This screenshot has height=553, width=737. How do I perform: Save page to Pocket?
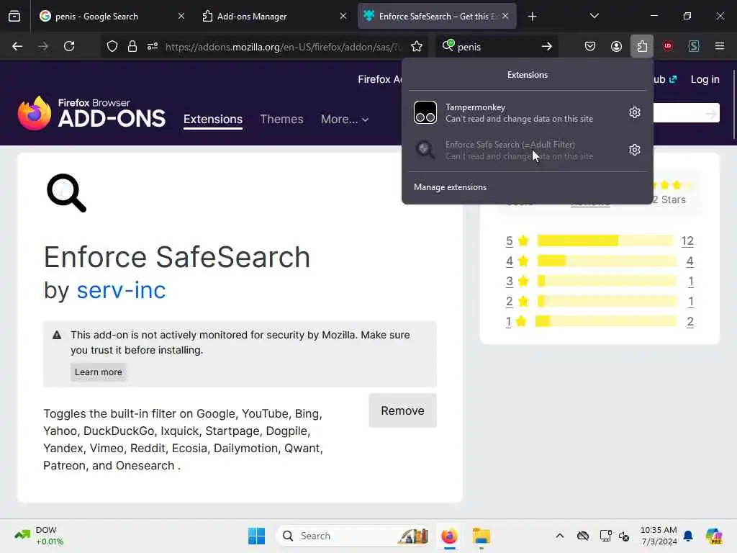[x=590, y=46]
